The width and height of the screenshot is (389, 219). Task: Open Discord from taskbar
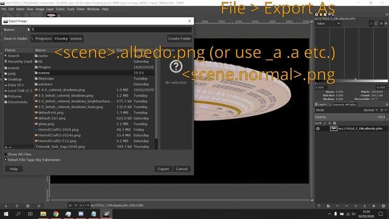81,214
